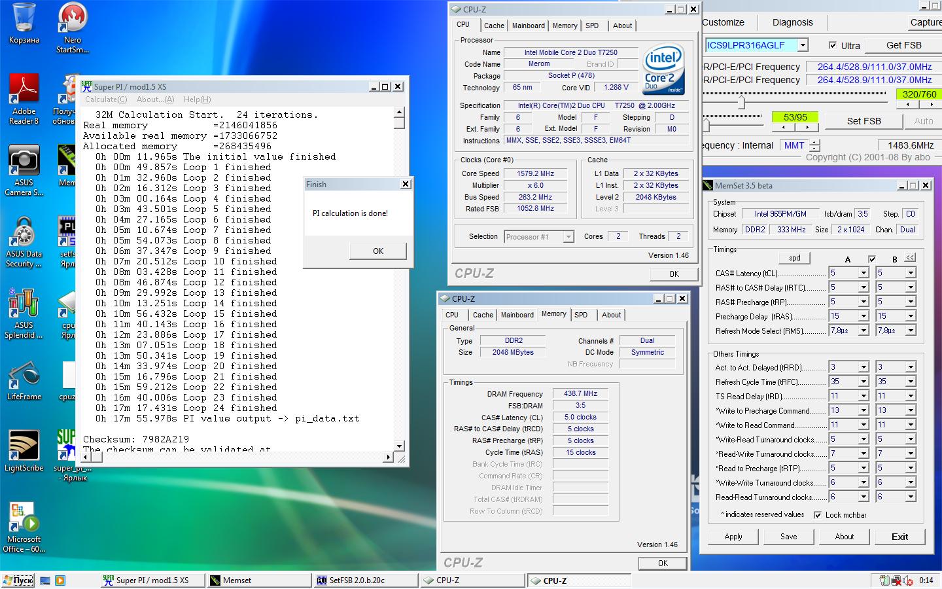Click the Intel Core 2 Duo logo in CPU-Z

pos(663,69)
